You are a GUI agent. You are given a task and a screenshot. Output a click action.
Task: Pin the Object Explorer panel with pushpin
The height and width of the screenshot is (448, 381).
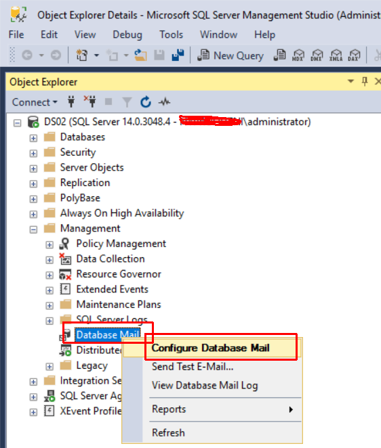point(365,81)
